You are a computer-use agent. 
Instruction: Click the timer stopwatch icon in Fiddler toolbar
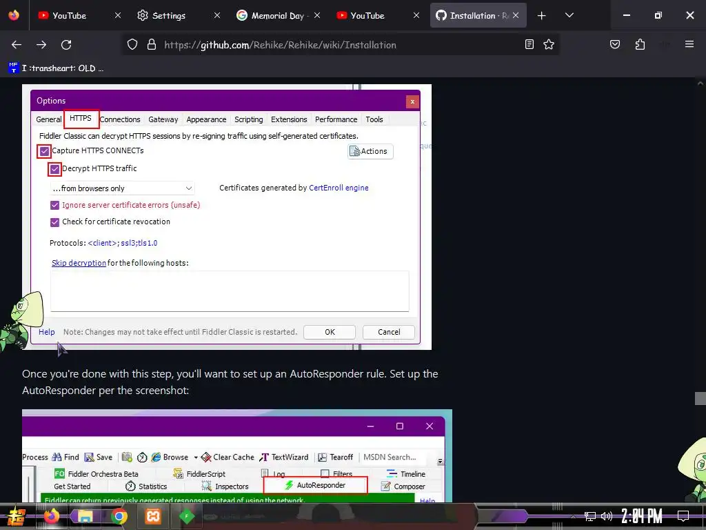(x=142, y=458)
